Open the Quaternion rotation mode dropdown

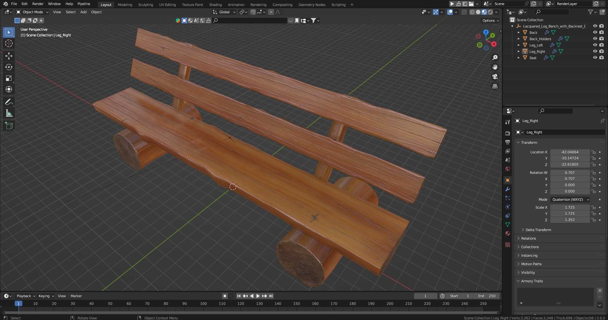click(570, 200)
